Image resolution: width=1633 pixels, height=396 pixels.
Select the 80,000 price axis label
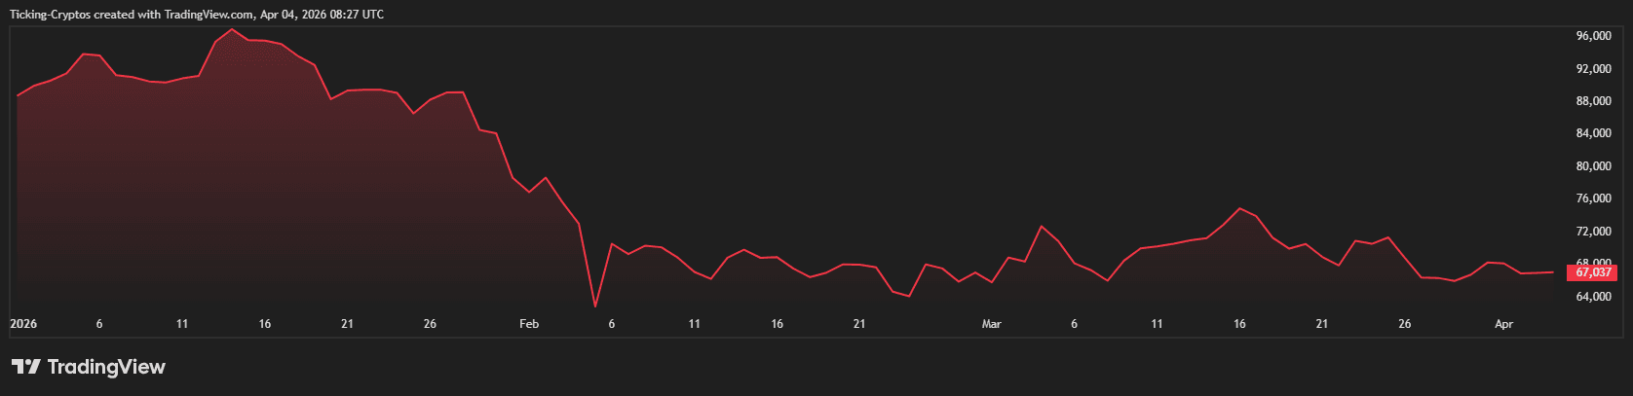click(1593, 166)
